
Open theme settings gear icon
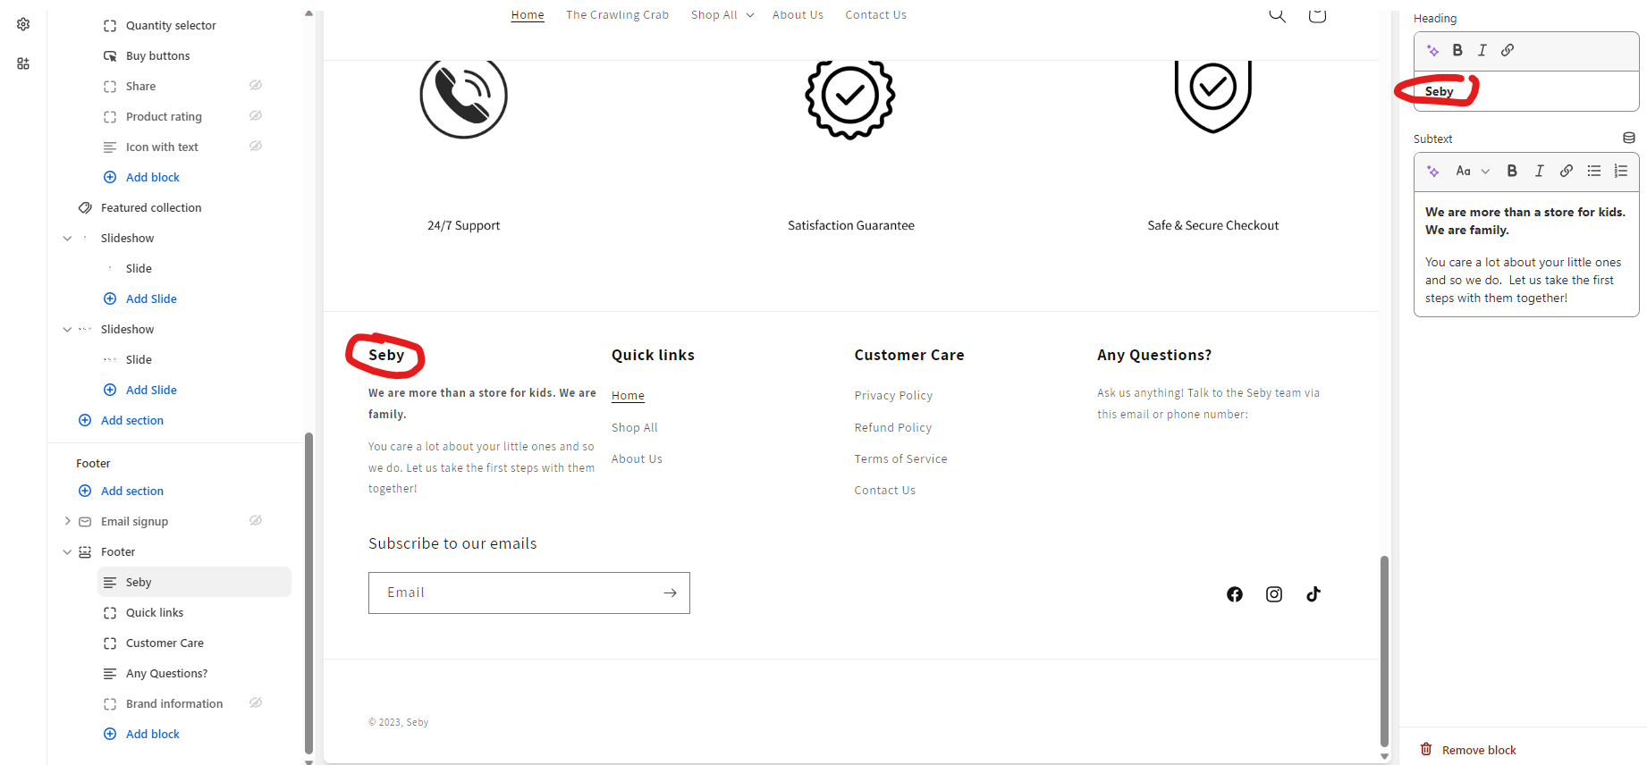coord(23,24)
